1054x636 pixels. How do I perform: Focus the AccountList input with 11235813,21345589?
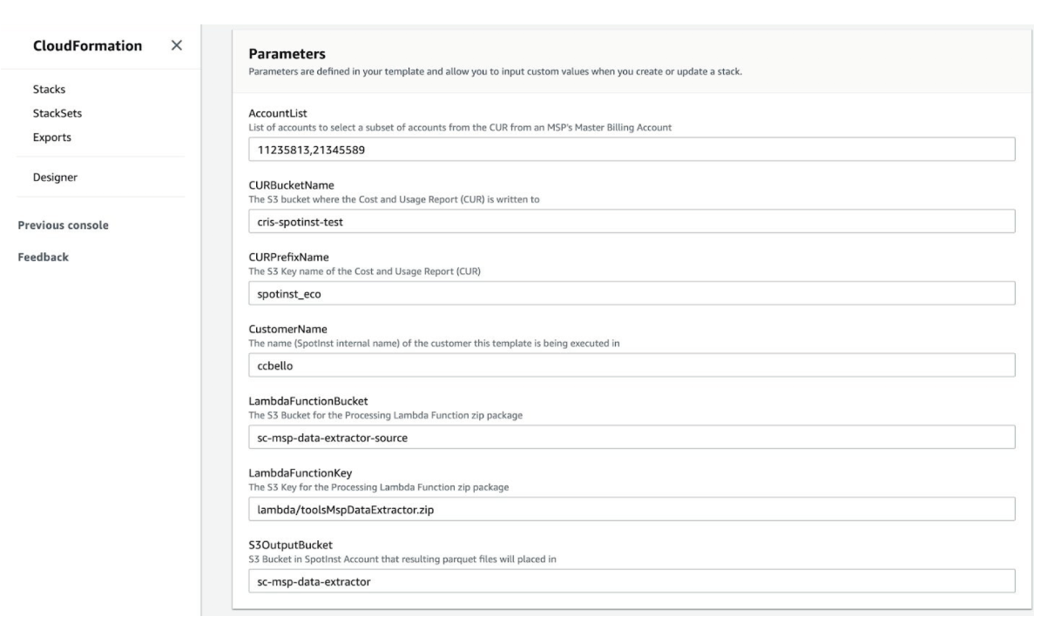(x=632, y=150)
